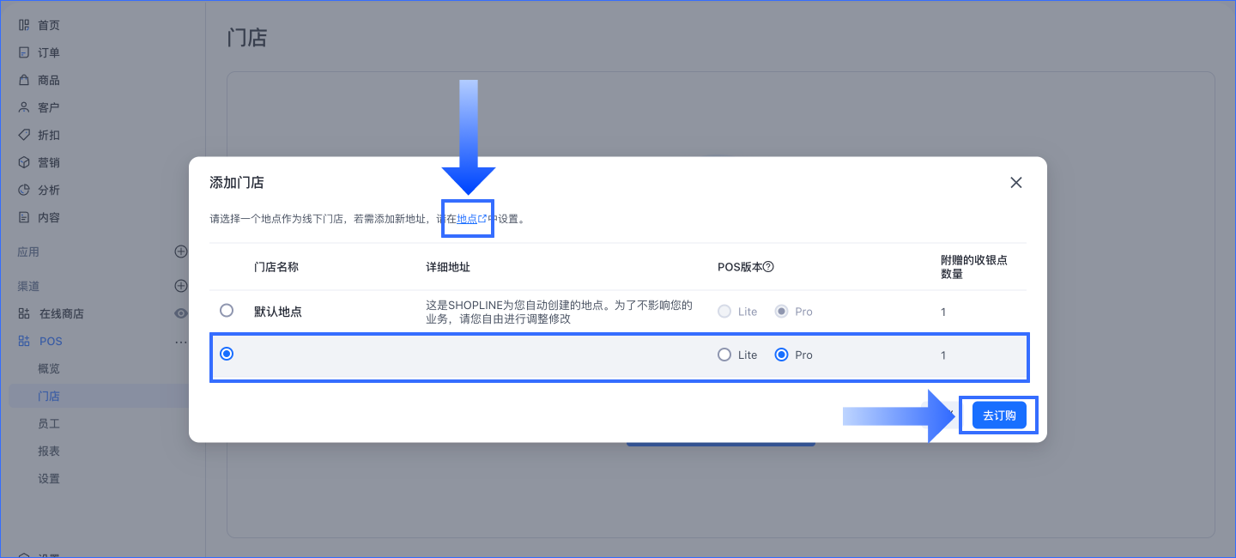Click the 门店名称 column header
The image size is (1236, 558).
point(276,267)
